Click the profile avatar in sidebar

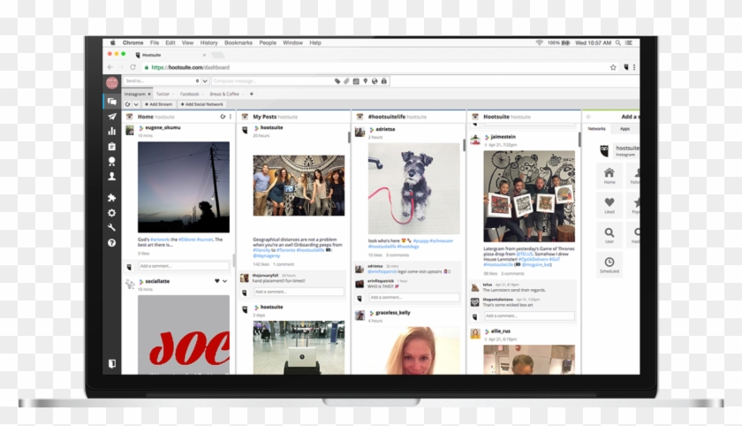(111, 83)
